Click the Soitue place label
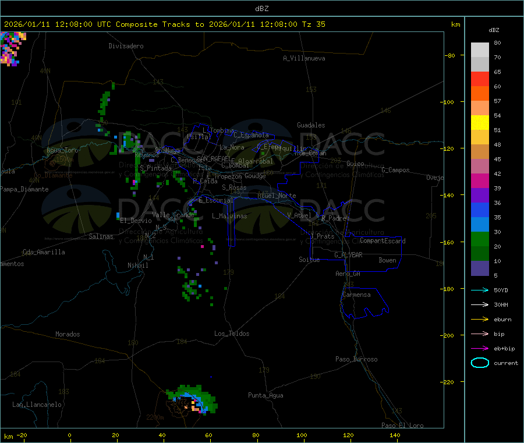 (309, 260)
